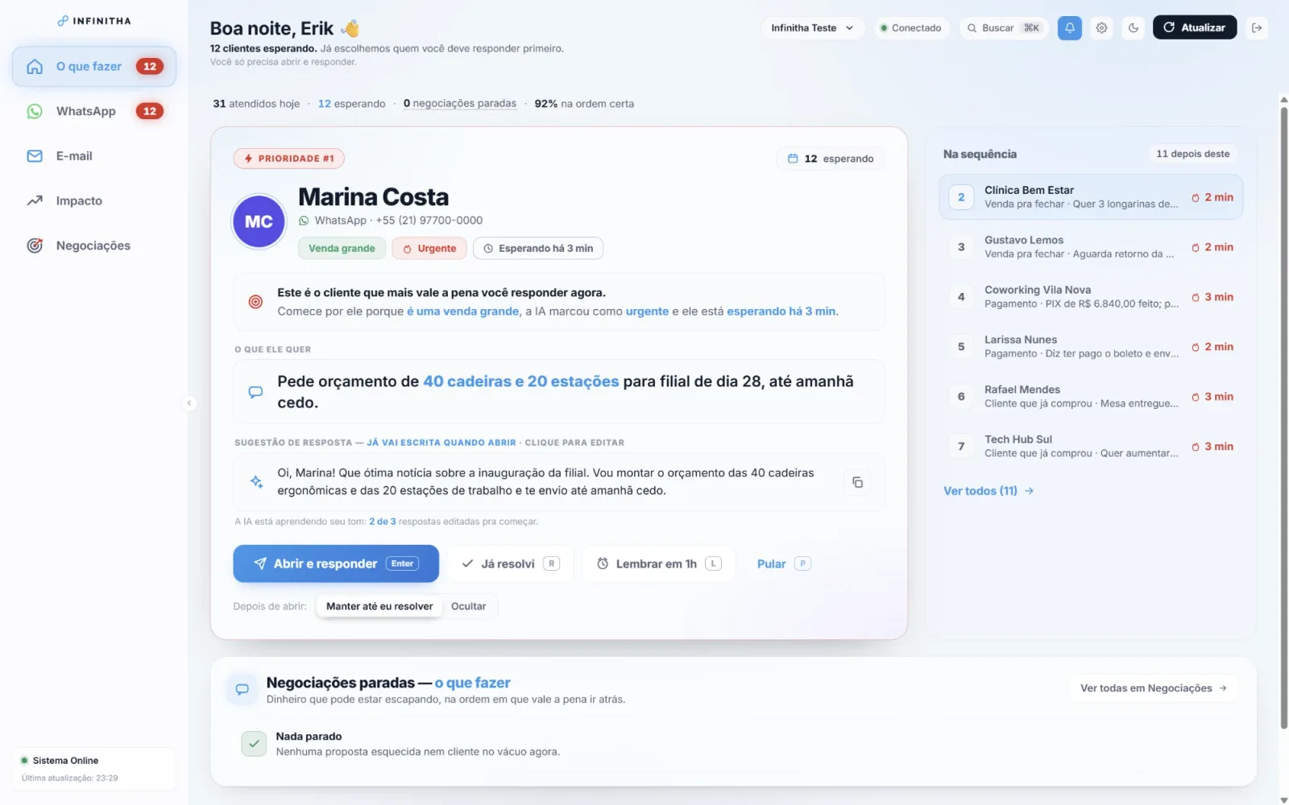The height and width of the screenshot is (805, 1289).
Task: Click Ver todas em Negociações button
Action: pyautogui.click(x=1154, y=688)
